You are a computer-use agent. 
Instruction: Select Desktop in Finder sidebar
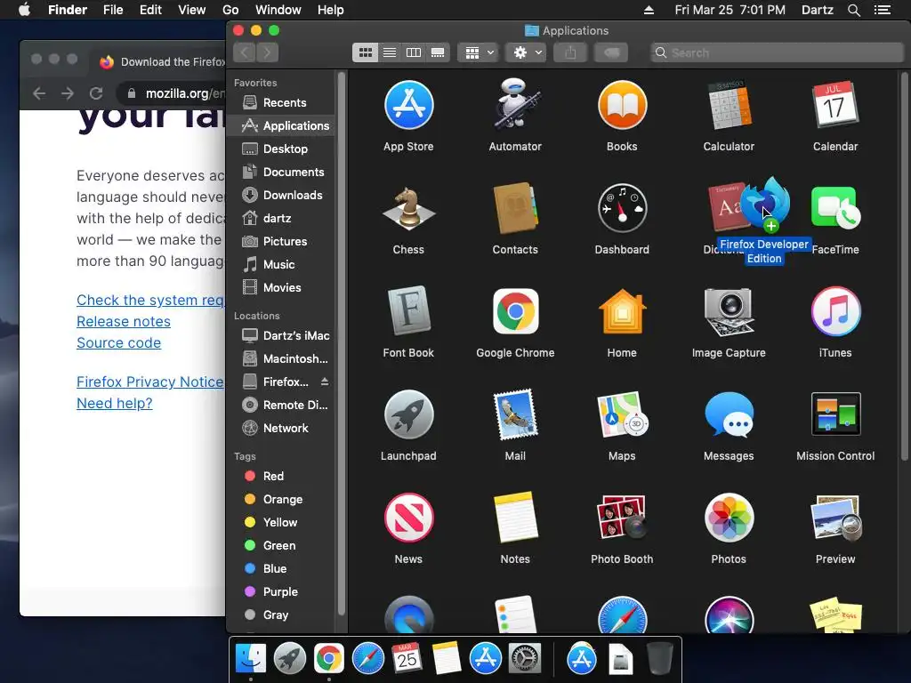click(x=281, y=149)
